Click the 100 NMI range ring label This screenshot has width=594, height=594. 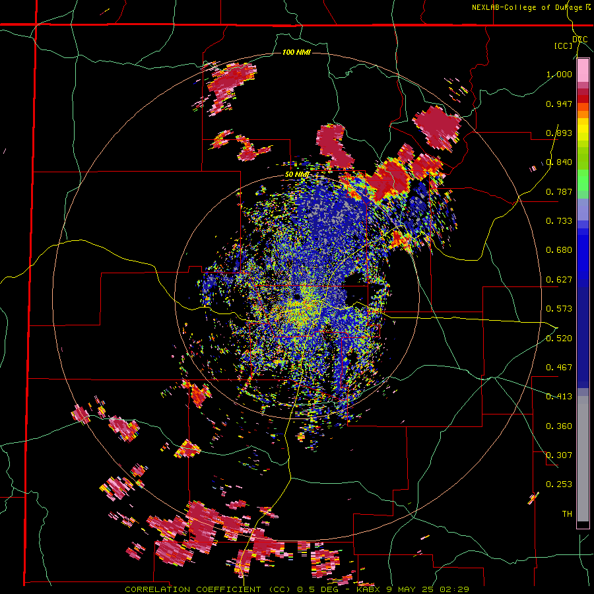tap(296, 52)
